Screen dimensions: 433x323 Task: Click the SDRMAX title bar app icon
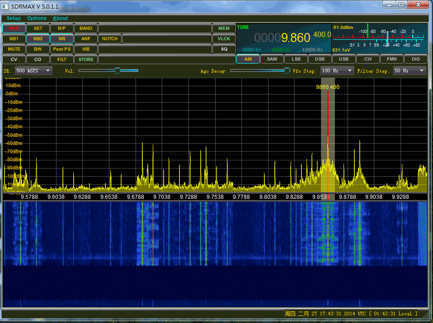[5, 6]
